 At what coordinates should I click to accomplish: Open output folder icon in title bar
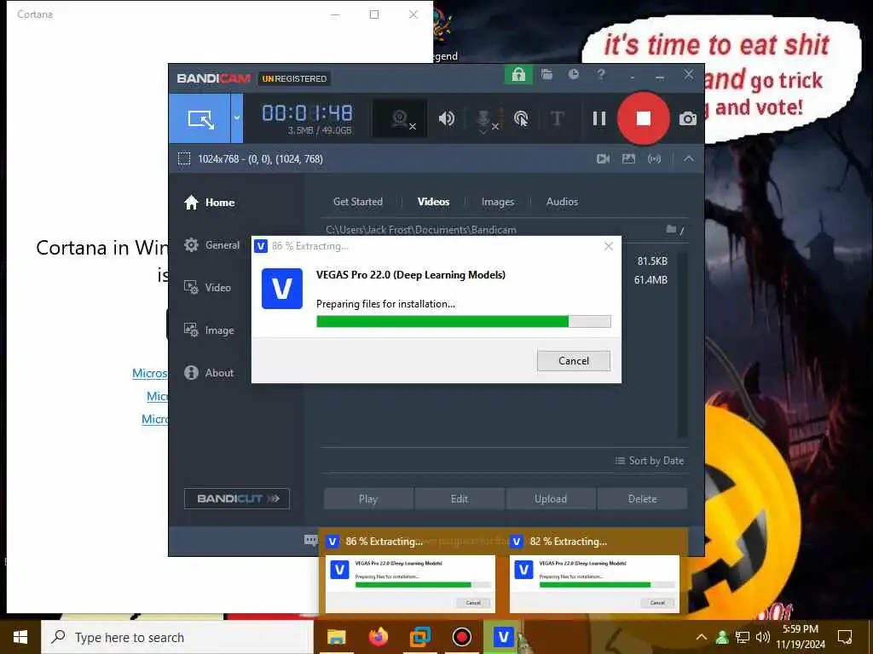coord(546,74)
